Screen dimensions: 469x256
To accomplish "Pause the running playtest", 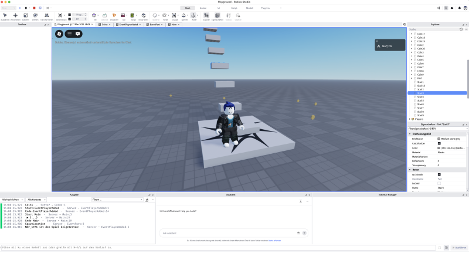I will click(x=26, y=8).
